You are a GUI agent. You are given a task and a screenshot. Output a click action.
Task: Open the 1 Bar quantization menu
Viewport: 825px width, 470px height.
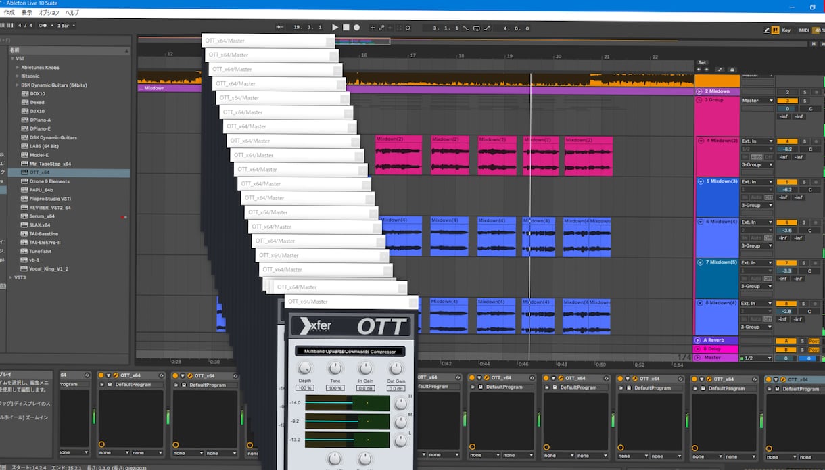65,25
